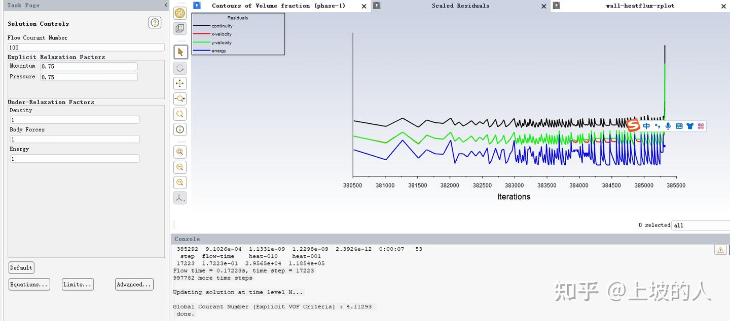Close the Contours of Volume fraction tab
This screenshot has height=321, width=730.
point(364,6)
